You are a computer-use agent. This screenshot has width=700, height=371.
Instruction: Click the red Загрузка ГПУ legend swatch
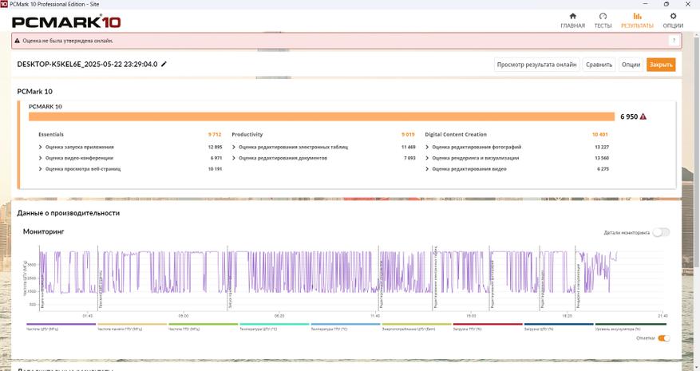pos(487,325)
